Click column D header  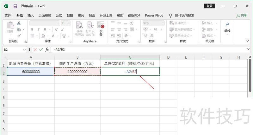pos(168,57)
